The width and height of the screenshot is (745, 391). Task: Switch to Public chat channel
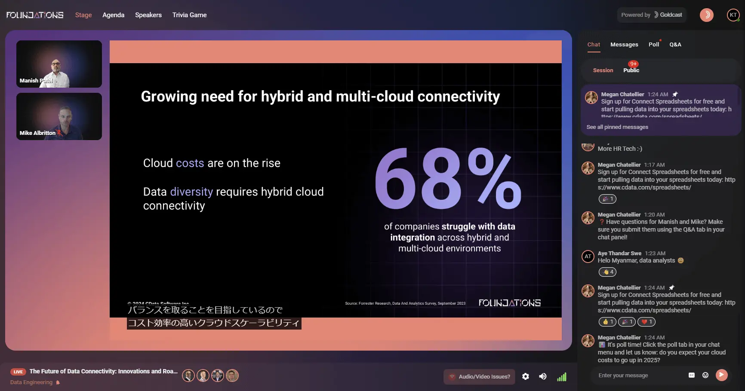point(631,70)
